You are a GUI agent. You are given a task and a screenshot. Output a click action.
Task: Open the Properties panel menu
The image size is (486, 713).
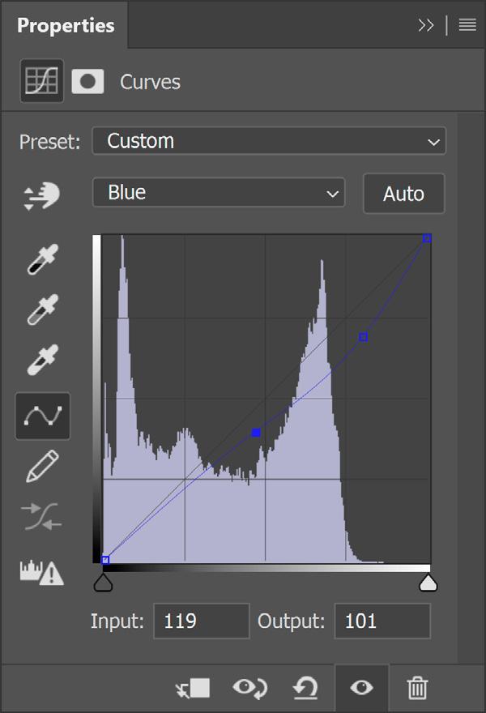[467, 25]
